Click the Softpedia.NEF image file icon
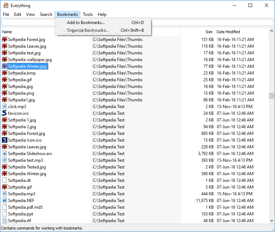Image resolution: width=275 pixels, height=232 pixels. click(5, 200)
